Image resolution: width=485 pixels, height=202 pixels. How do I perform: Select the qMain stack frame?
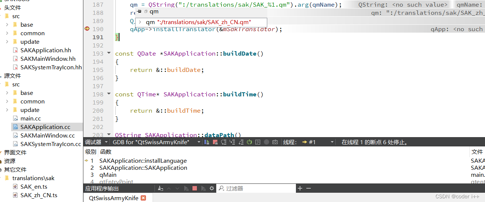pos(108,175)
